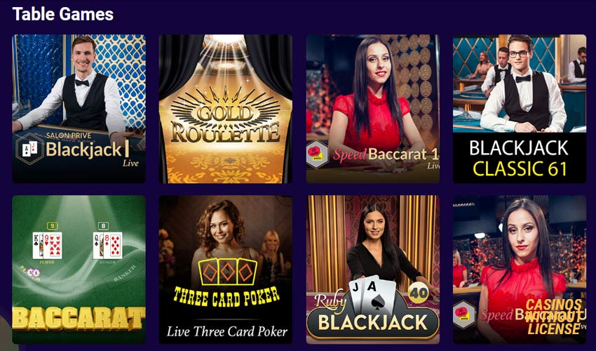
Task: Click the King and 9 player cards
Action: pos(47,246)
